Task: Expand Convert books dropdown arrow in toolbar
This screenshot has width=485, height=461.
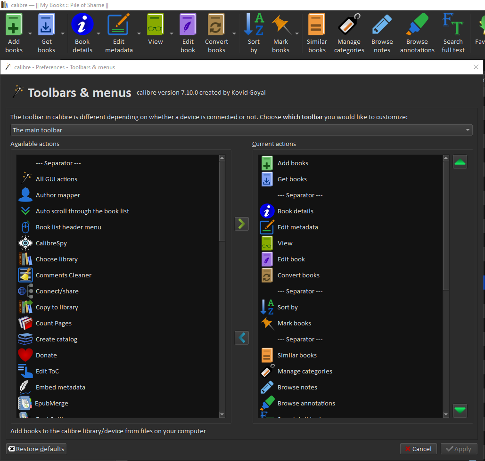Action: click(x=234, y=33)
